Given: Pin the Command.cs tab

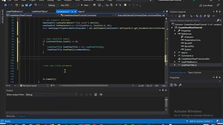Looking at the screenshot, I should [72, 11].
